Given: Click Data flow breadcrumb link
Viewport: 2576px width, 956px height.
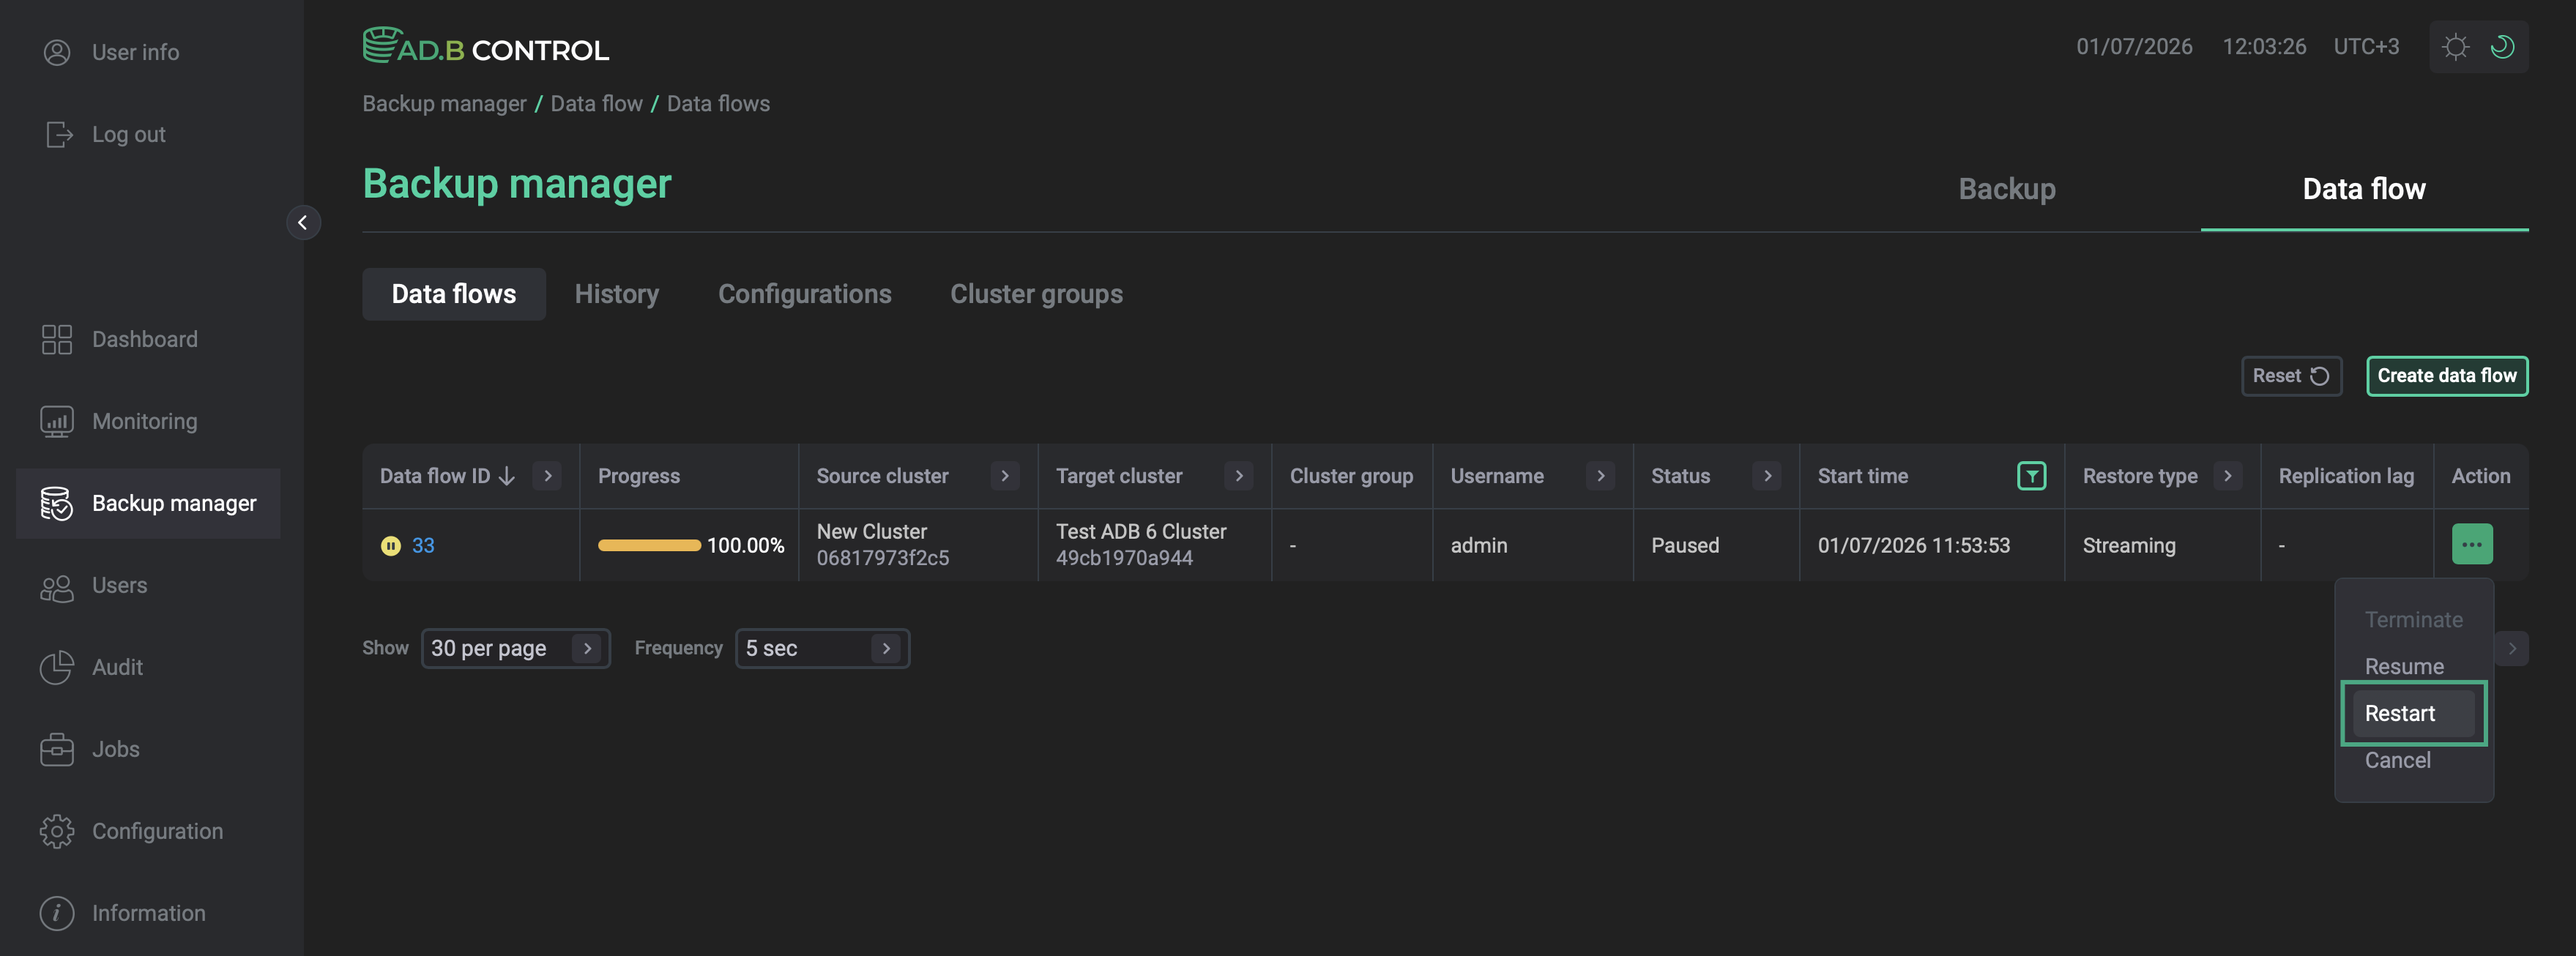Looking at the screenshot, I should [596, 104].
